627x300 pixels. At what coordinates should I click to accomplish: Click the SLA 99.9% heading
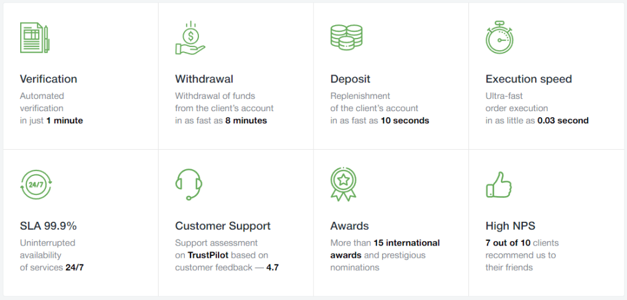pos(48,226)
